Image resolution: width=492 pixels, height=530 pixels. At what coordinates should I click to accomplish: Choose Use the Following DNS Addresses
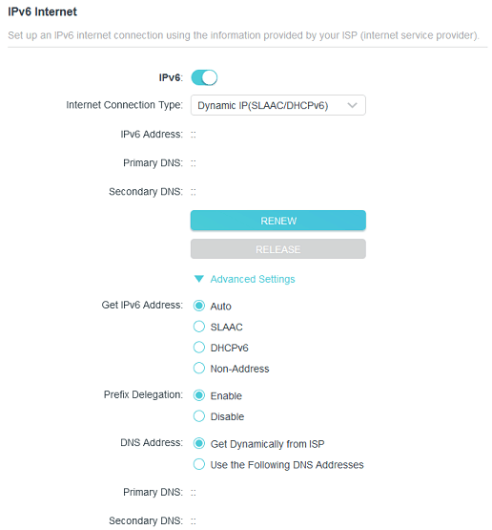(199, 464)
